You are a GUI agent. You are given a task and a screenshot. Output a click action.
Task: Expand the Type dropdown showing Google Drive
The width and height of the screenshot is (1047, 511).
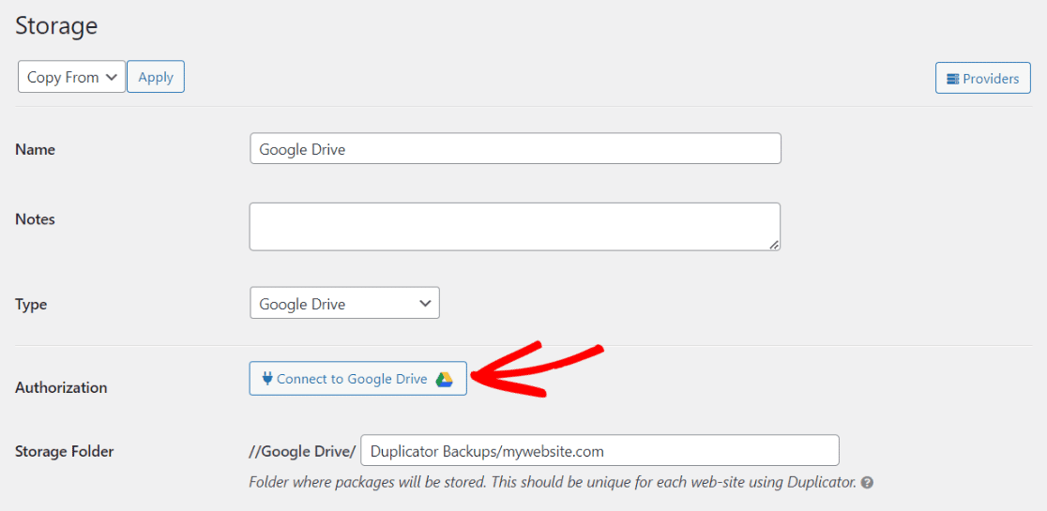click(344, 303)
